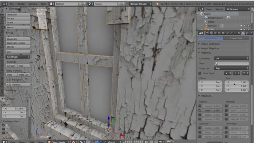The image size is (254, 143).
Task: Open the Set Origin dropdown
Action: (x=18, y=57)
